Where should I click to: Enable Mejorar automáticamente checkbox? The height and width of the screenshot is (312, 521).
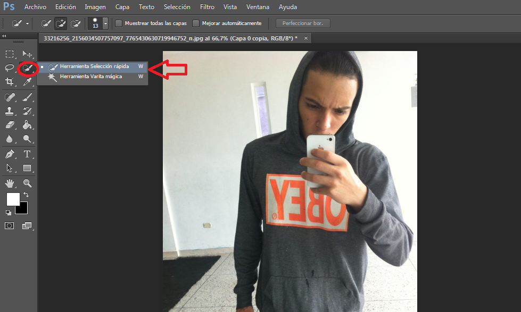coord(196,23)
